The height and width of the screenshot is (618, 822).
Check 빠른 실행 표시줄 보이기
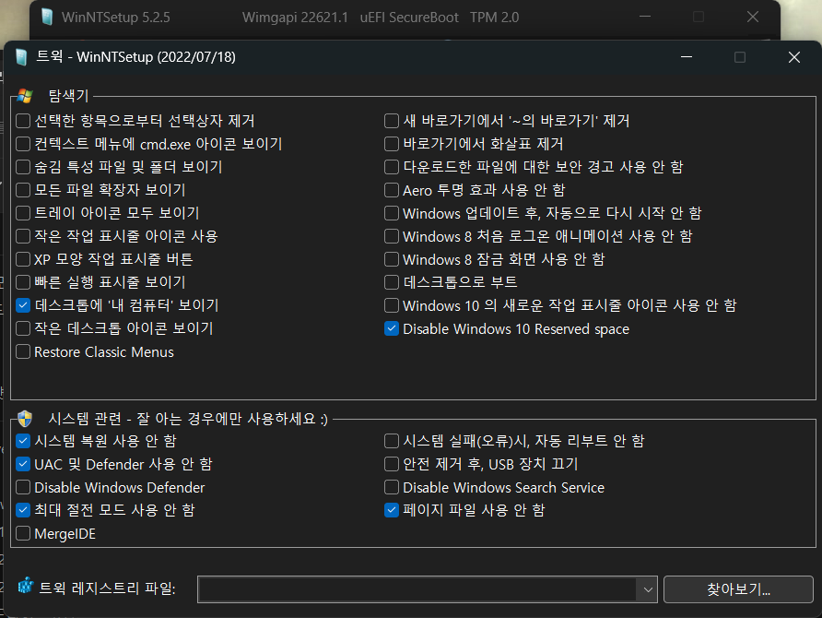tap(23, 282)
